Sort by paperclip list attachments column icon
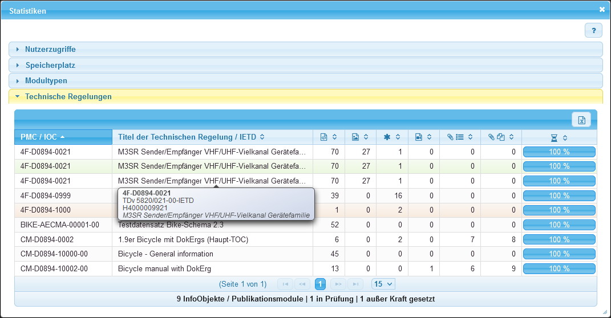 (455, 137)
